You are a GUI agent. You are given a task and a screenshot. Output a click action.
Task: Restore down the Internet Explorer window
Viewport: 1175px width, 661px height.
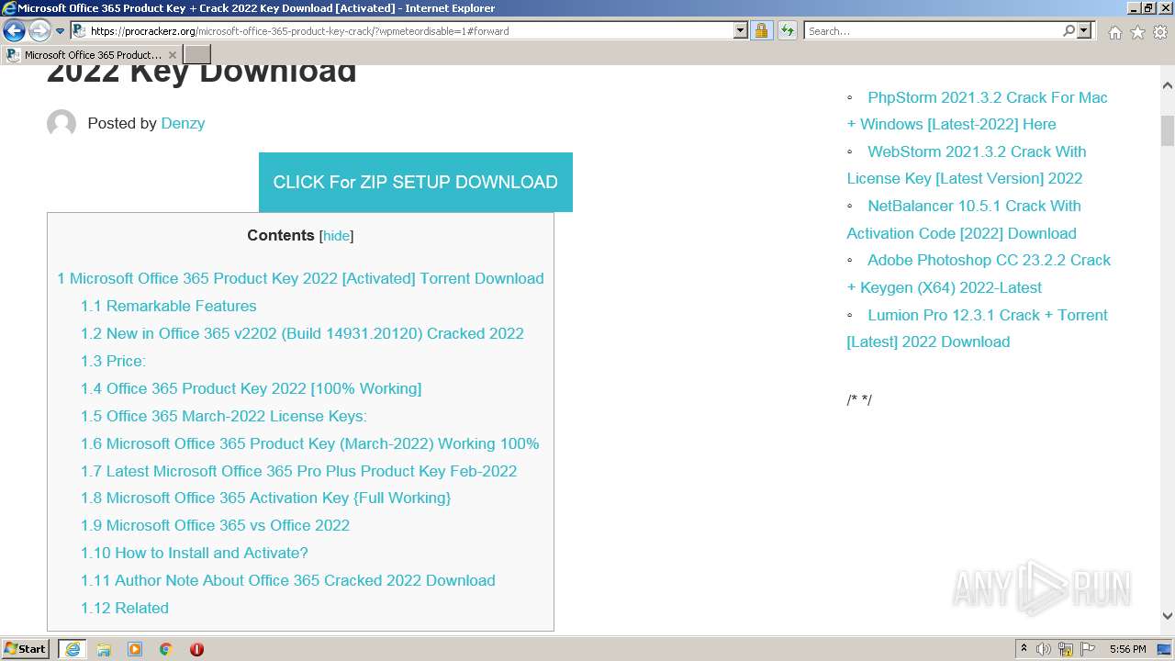1148,7
